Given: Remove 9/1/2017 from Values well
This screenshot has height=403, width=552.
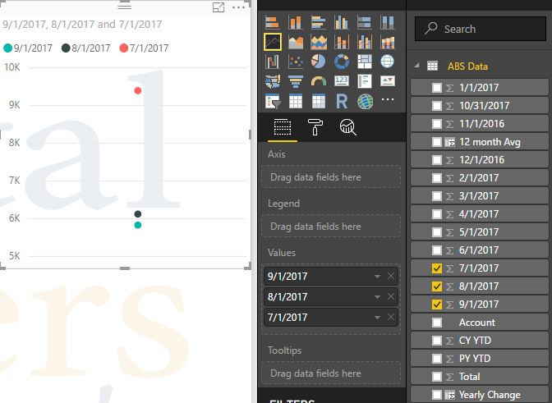Looking at the screenshot, I should click(x=391, y=276).
